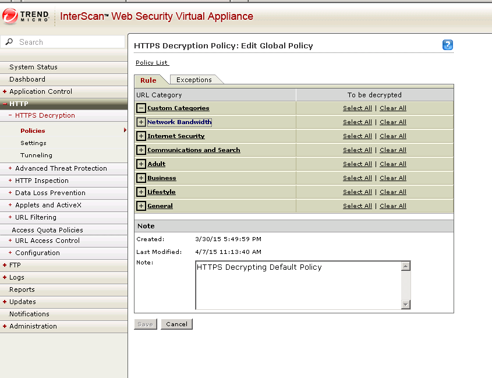This screenshot has width=492, height=378.
Task: Click the Cancel button
Action: (176, 324)
